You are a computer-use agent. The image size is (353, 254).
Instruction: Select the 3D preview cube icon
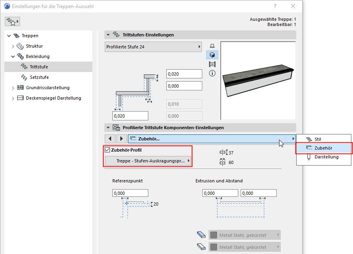coord(212,55)
